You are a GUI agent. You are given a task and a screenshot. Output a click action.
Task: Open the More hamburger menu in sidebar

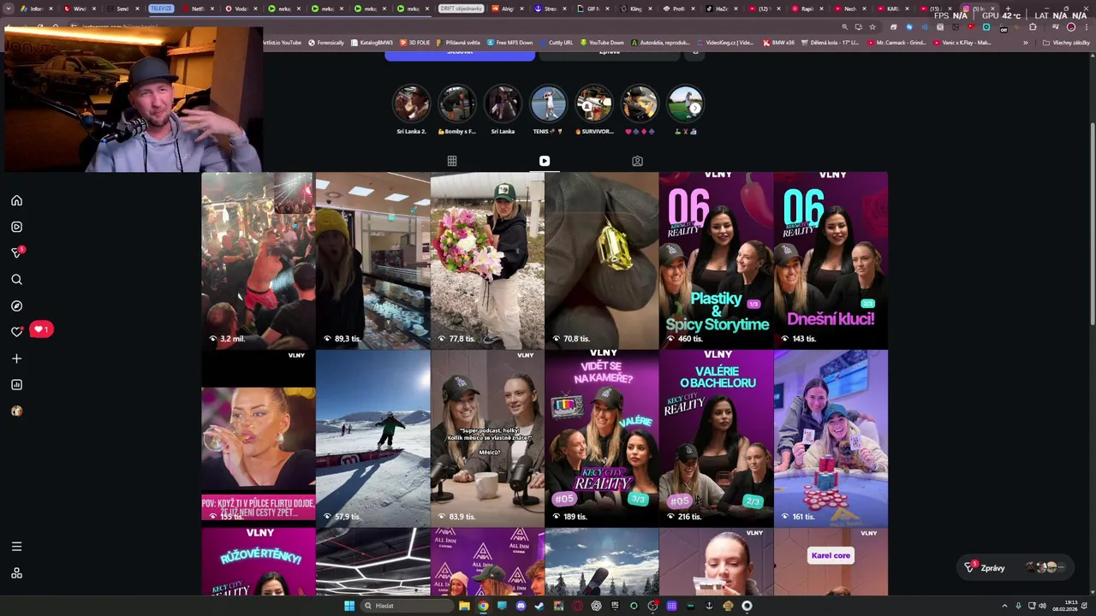click(x=16, y=546)
